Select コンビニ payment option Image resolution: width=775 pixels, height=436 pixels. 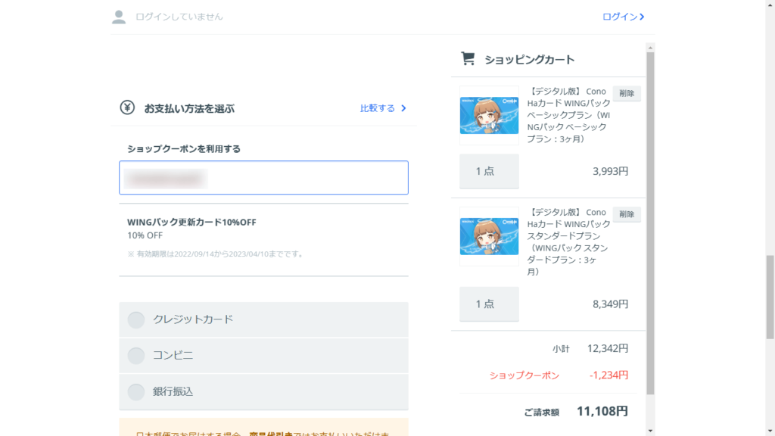[263, 356]
